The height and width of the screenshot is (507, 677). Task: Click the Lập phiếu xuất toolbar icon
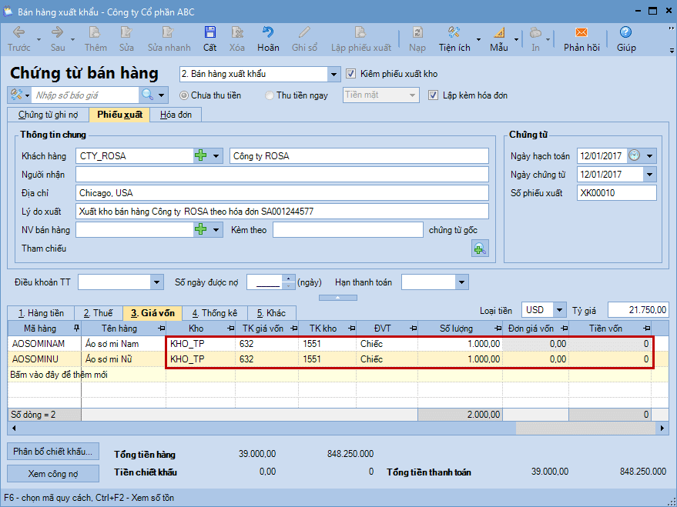(360, 32)
